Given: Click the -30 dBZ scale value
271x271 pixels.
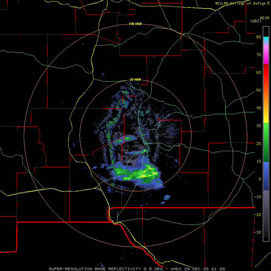Looking at the screenshot, I should [257, 232].
